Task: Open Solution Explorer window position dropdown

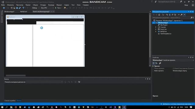Action: (x=189, y=12)
